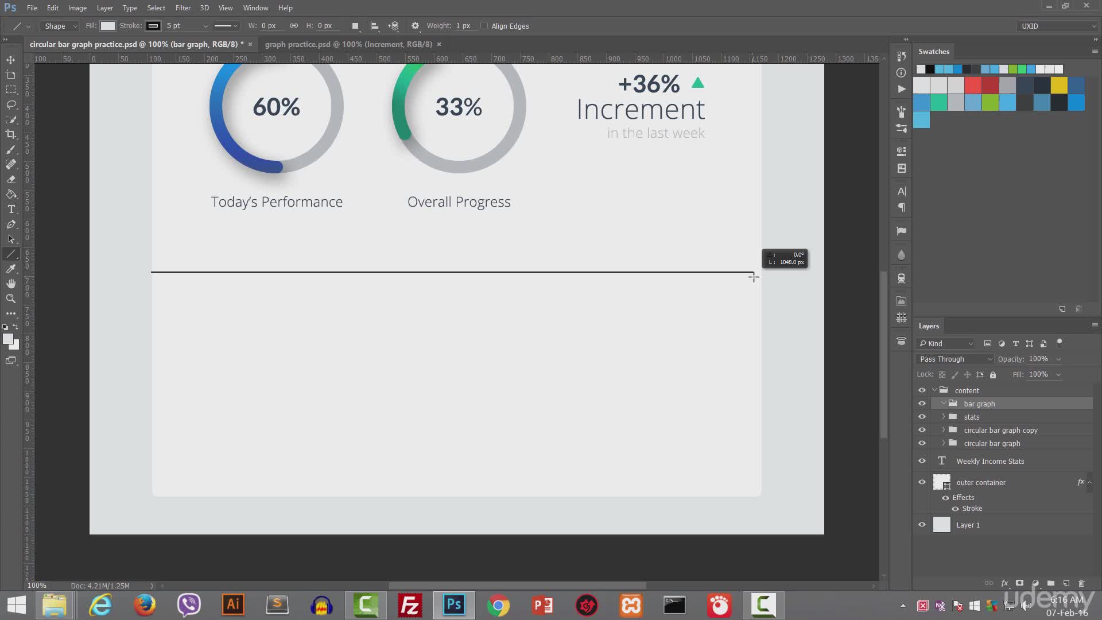Switch to graph practice.psd tab
The image size is (1102, 620).
point(348,44)
